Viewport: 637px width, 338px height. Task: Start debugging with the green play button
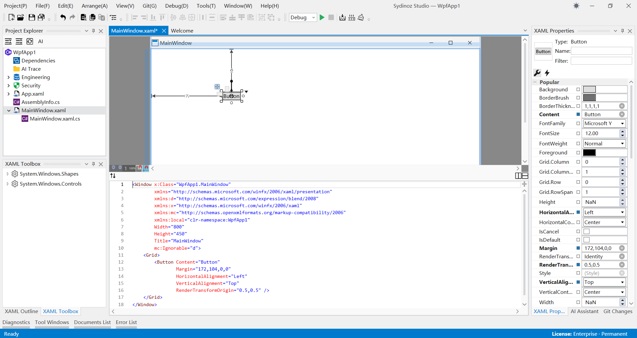(x=322, y=18)
